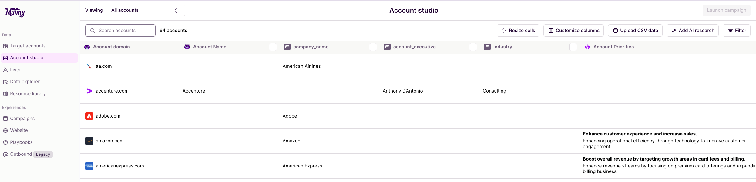Click the Playbooks compass icon
756x182 pixels.
[5, 142]
